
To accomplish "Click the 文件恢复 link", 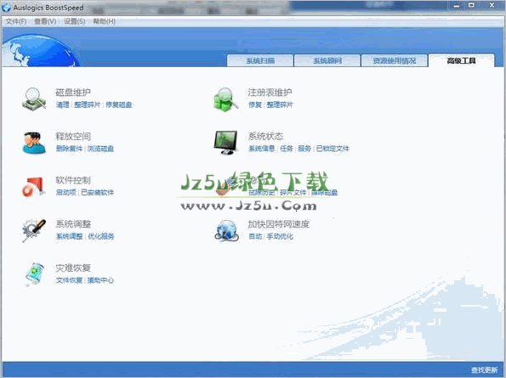I will click(x=69, y=280).
